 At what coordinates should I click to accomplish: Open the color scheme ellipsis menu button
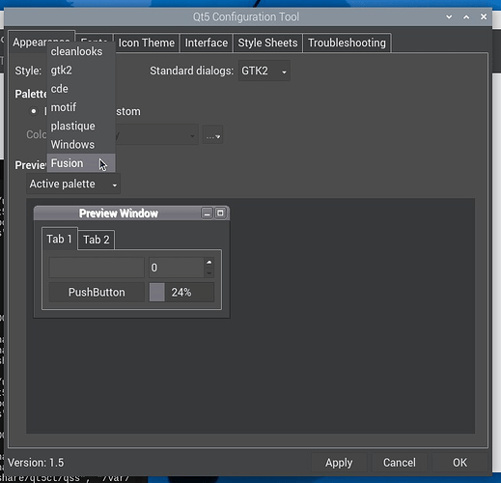tap(212, 135)
